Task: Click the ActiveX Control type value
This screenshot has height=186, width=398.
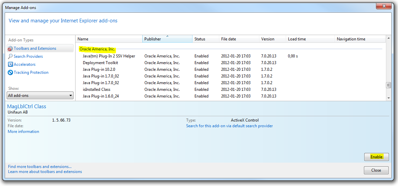Action: click(245, 120)
